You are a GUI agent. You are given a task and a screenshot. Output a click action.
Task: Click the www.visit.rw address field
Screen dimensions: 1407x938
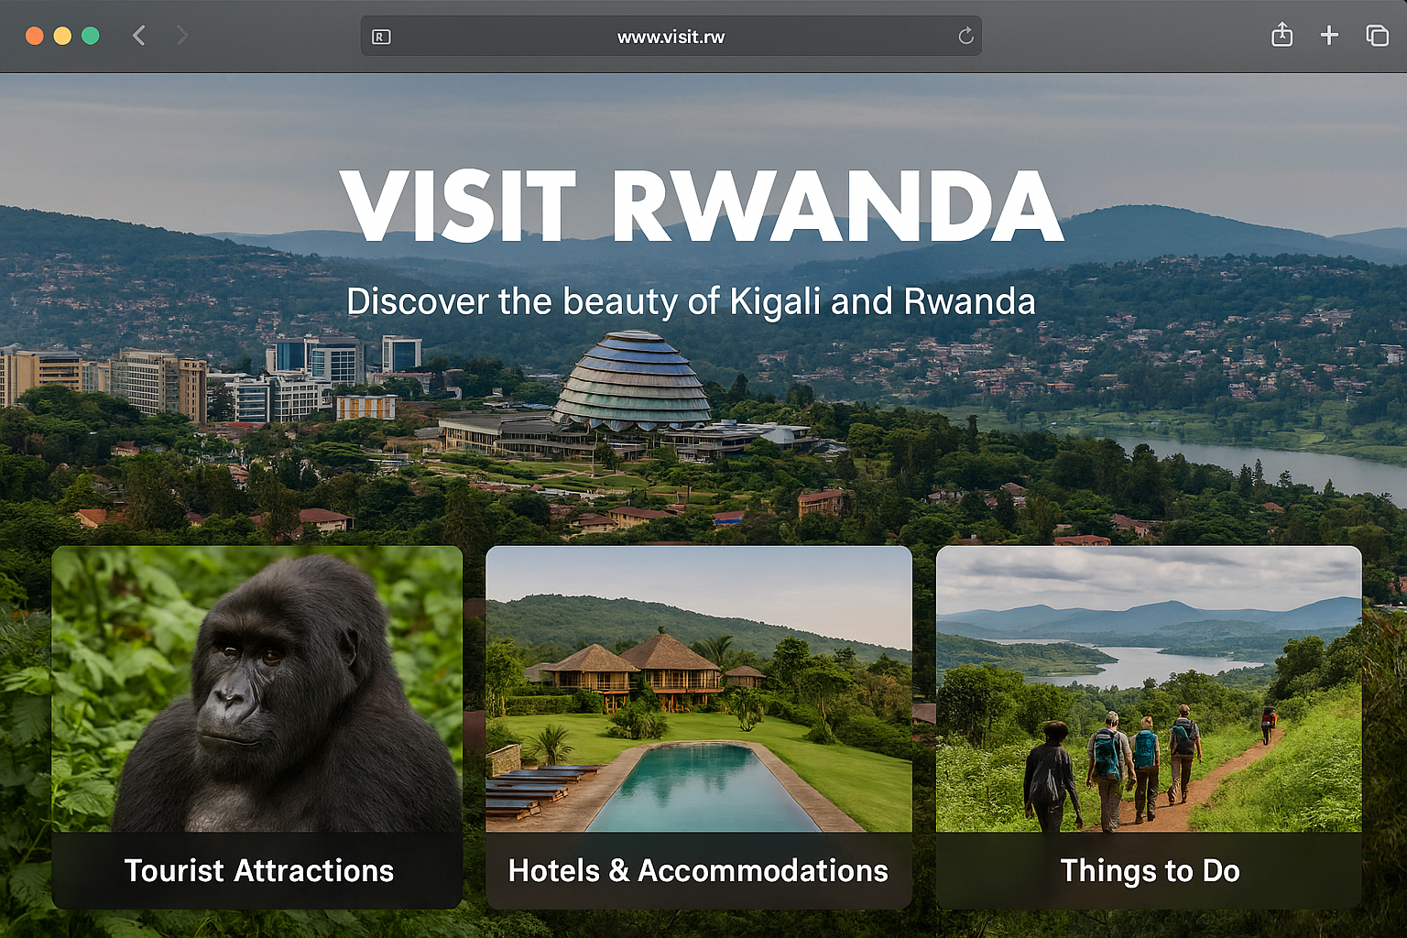click(x=671, y=36)
